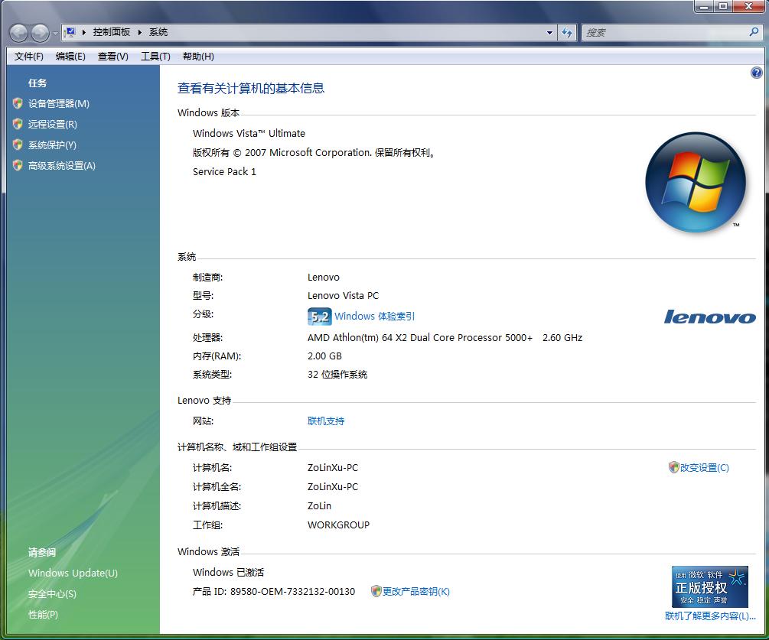The width and height of the screenshot is (769, 640).
Task: Click the shield icon beside 远程设置(R)
Action: coord(18,124)
